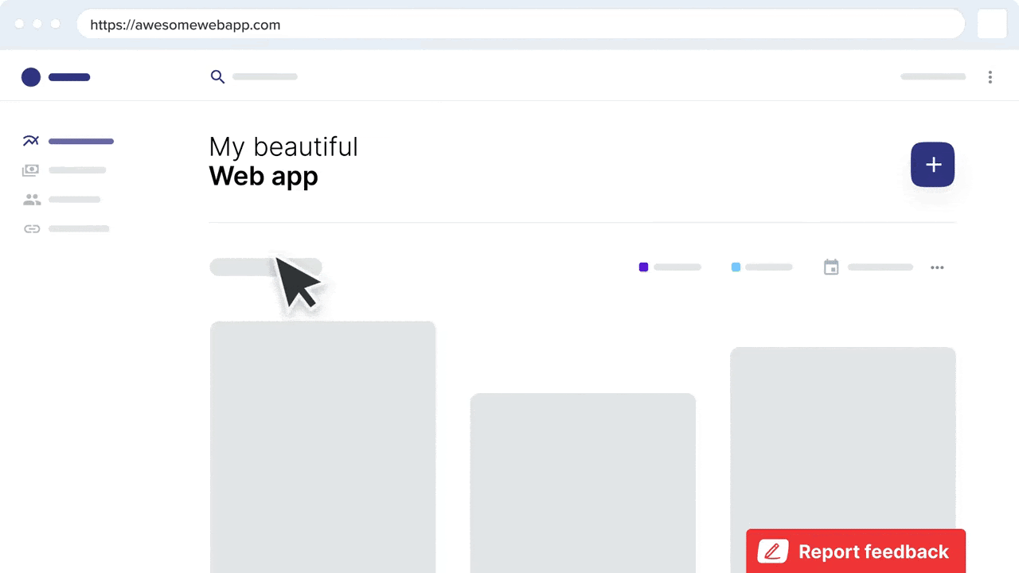Click the account name placeholder in header
Viewport: 1019px width, 573px height.
coord(933,77)
